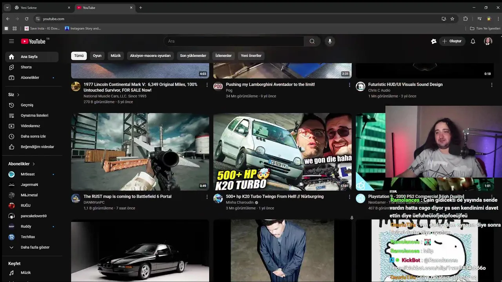The image size is (502, 282).
Task: Open pancakelover69 channel subscription
Action: click(x=32, y=216)
